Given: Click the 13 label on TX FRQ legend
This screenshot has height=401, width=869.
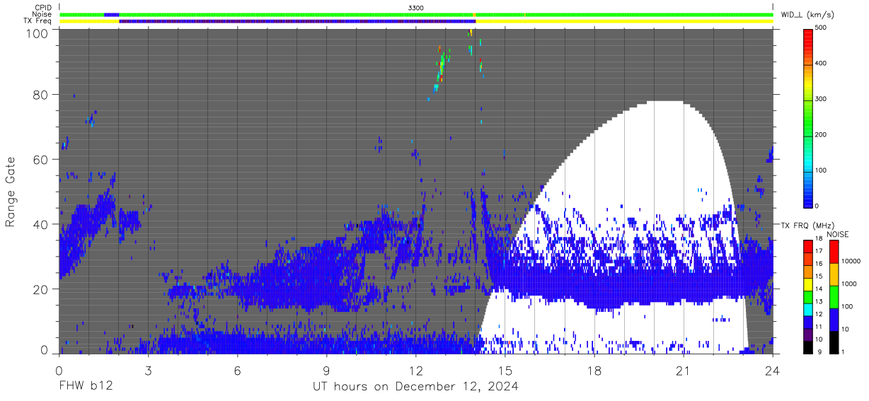Looking at the screenshot, I should point(819,302).
